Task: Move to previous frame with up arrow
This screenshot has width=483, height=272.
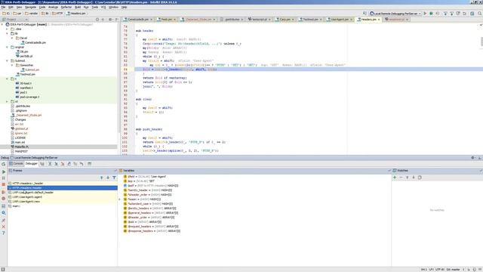Action: tap(101, 178)
